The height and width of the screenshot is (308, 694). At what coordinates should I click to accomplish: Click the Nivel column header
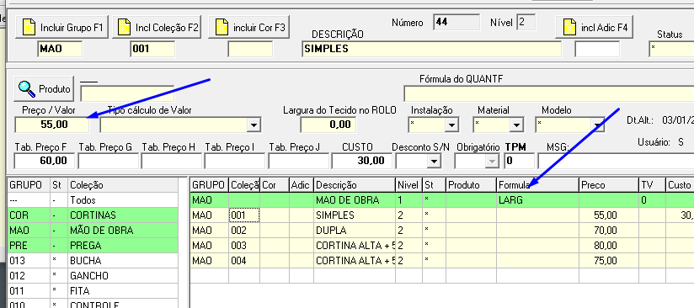coord(409,185)
